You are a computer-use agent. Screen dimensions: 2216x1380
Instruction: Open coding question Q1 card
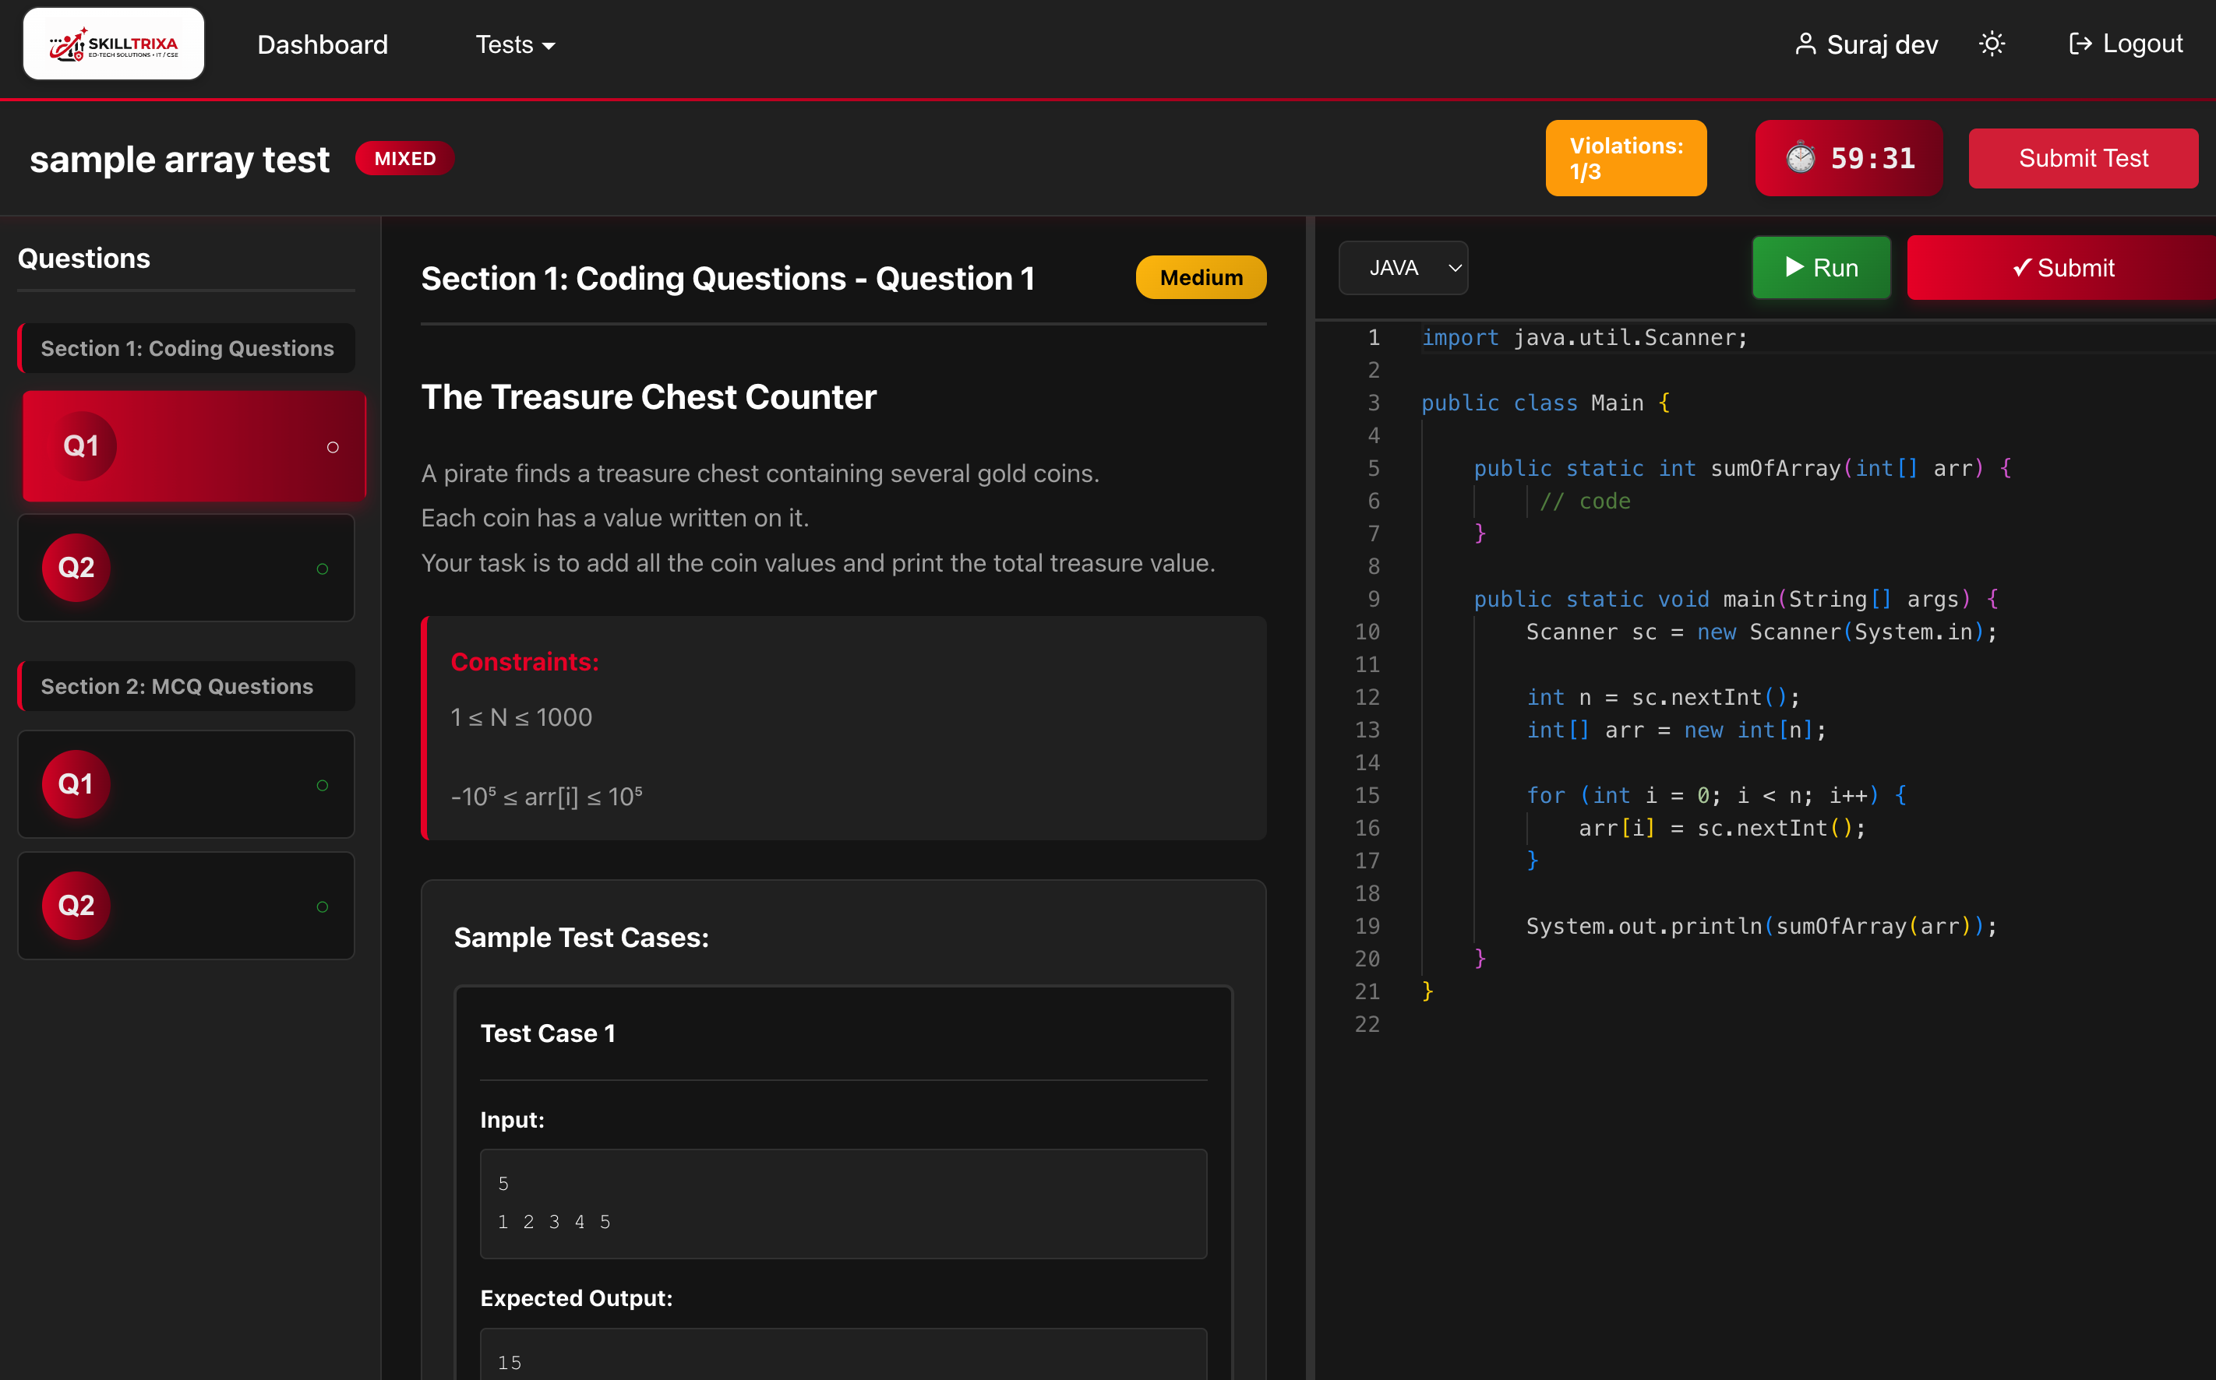(193, 445)
